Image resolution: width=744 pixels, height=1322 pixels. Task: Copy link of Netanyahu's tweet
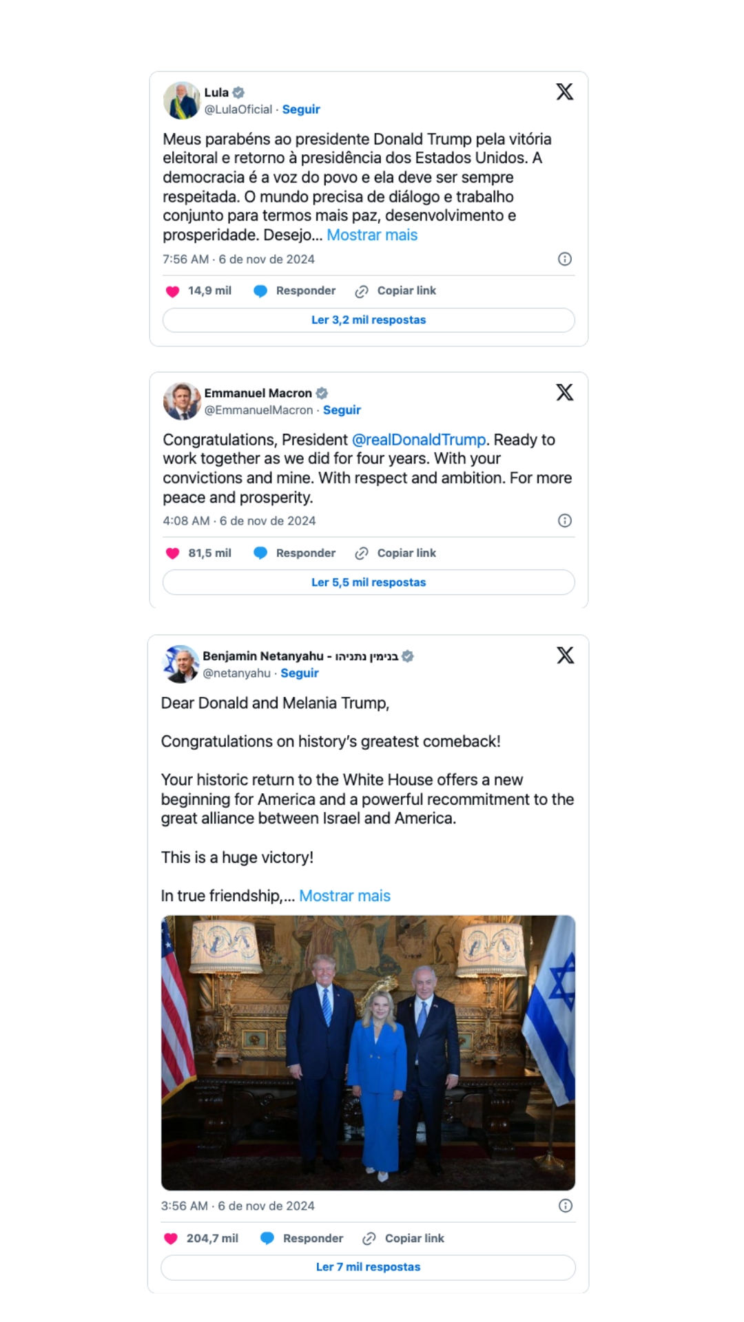[x=404, y=1239]
